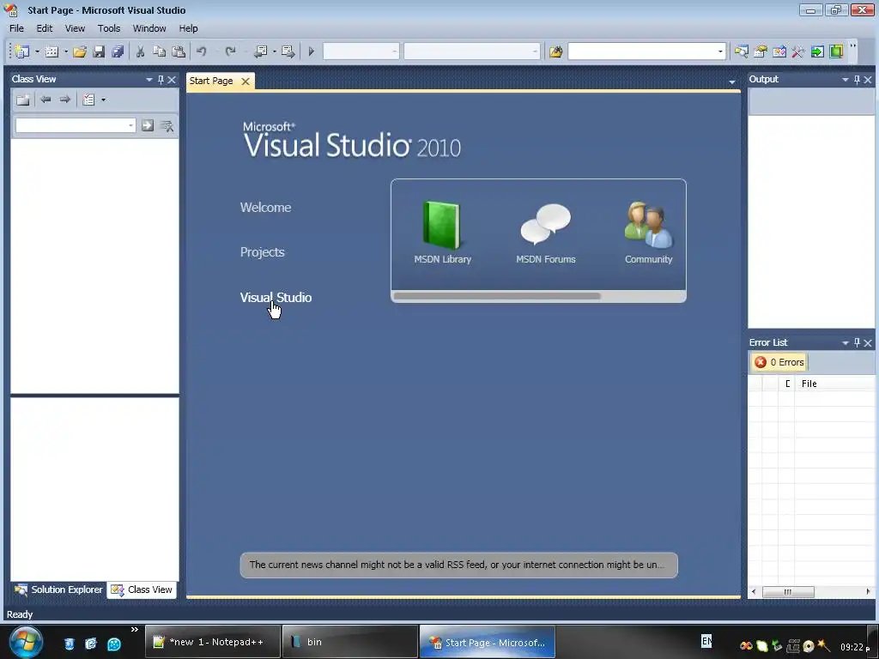Toggle the 0 Errors filter button

point(779,362)
